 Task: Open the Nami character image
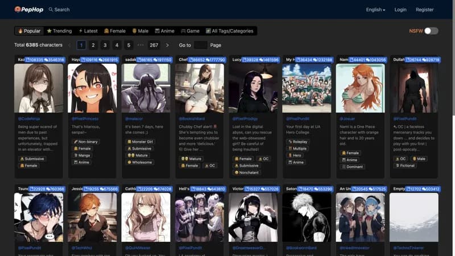click(361, 88)
